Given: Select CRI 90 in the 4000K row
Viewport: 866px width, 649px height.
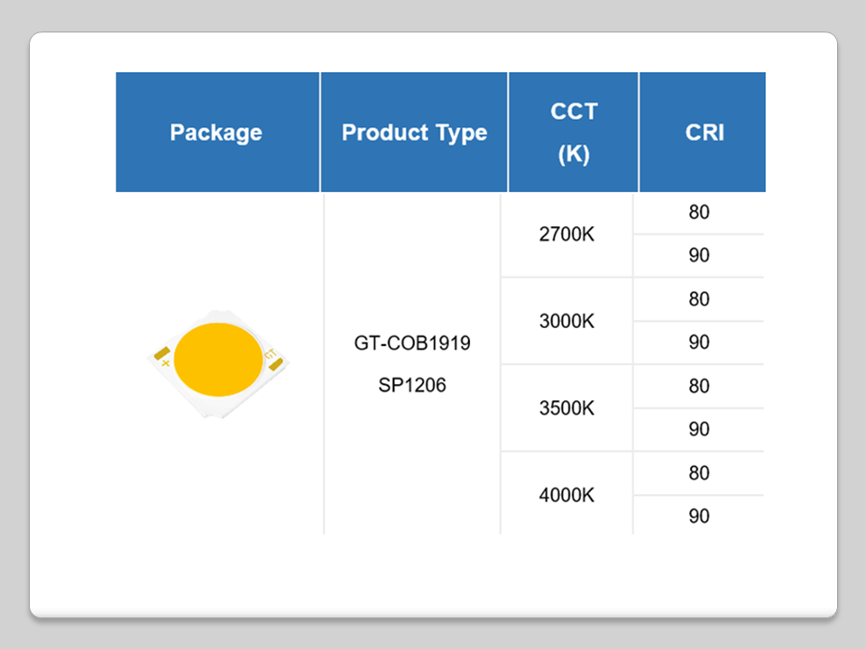Looking at the screenshot, I should pos(699,516).
